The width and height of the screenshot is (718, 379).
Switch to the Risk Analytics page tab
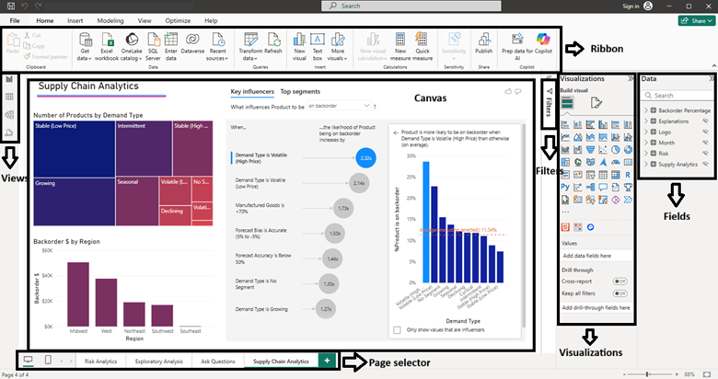[x=101, y=362]
